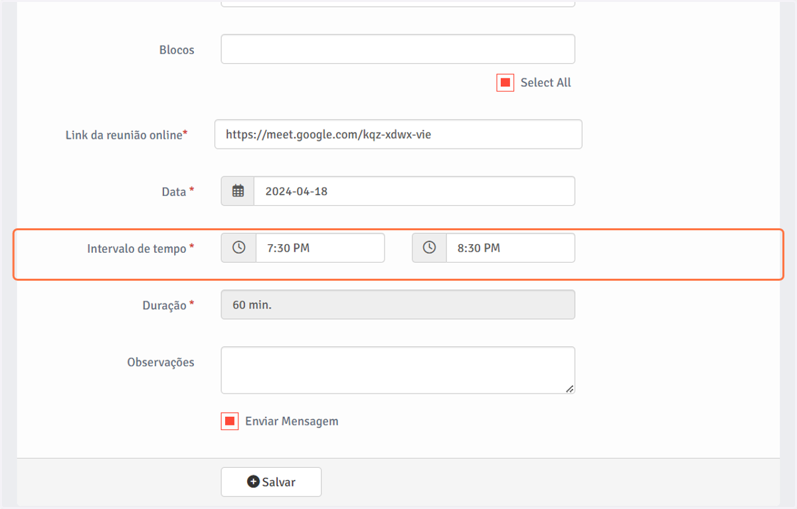
Task: Focus the Observações text area
Action: pyautogui.click(x=398, y=370)
